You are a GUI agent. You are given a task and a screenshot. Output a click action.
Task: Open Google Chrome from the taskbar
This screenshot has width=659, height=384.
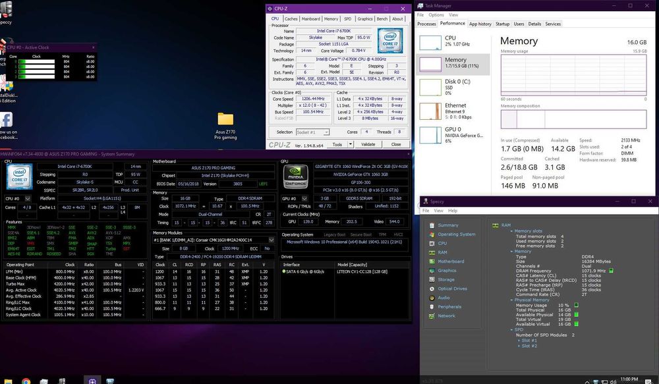(x=26, y=381)
